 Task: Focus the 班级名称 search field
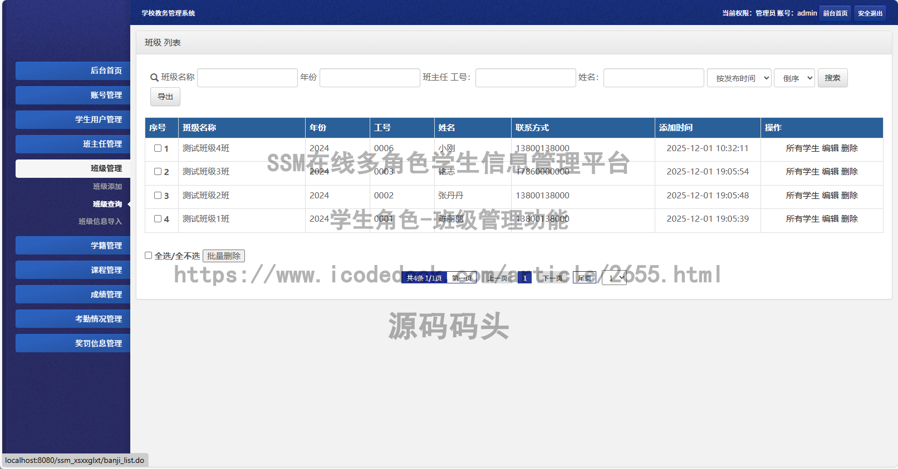pos(247,78)
